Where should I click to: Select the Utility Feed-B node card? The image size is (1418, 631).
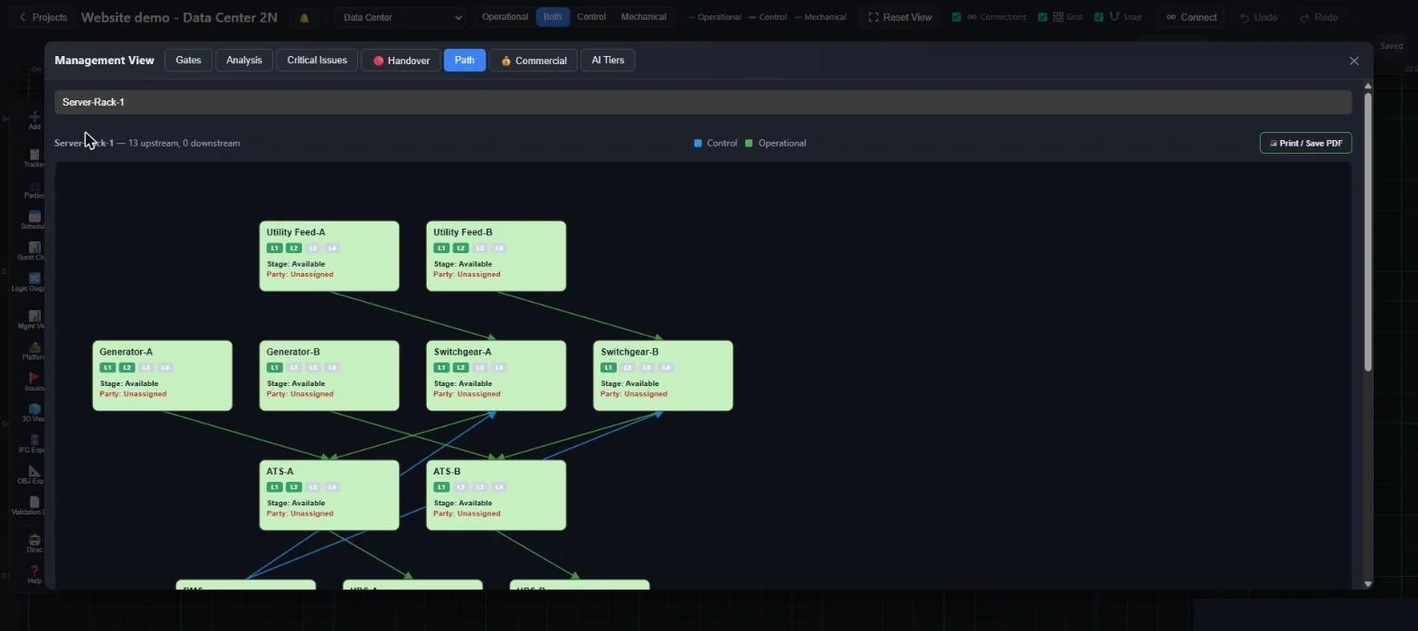(496, 256)
